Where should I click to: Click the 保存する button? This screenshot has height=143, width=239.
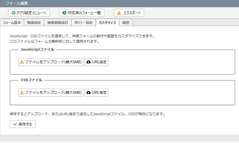coord(23,124)
